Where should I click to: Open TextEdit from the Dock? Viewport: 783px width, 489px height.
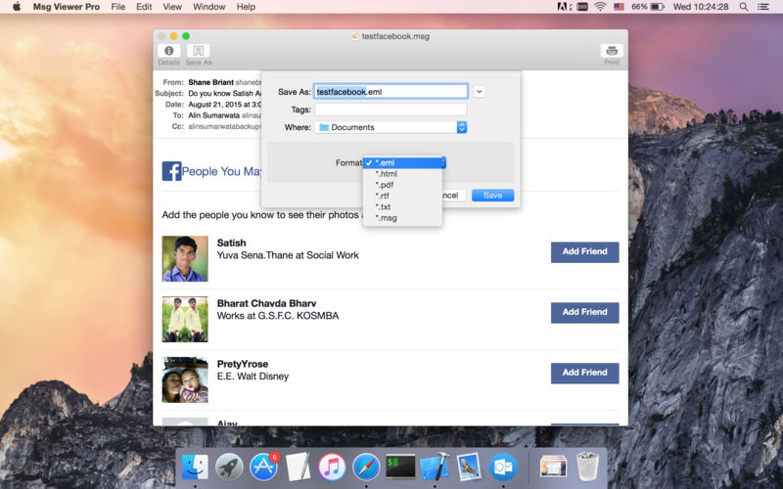(x=299, y=467)
